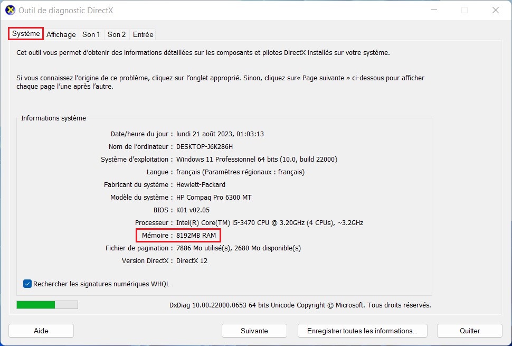Click the Quitter button
Viewport: 512px width, 346px height.
tap(470, 331)
